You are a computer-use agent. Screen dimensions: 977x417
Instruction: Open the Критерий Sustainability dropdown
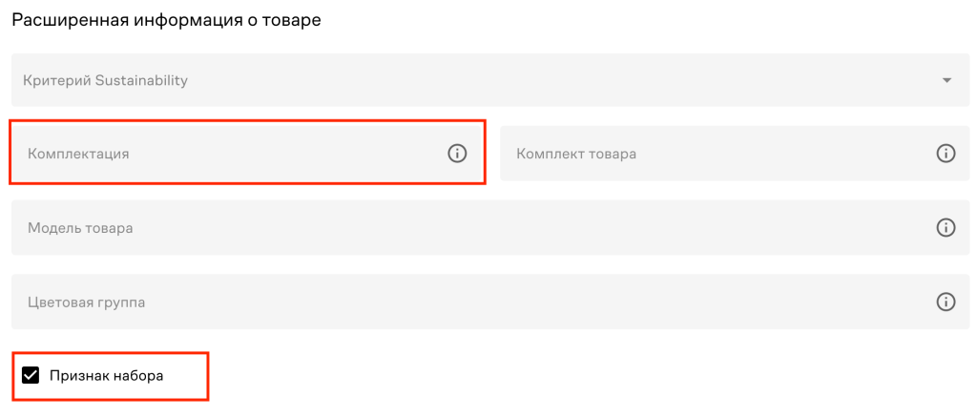477,80
